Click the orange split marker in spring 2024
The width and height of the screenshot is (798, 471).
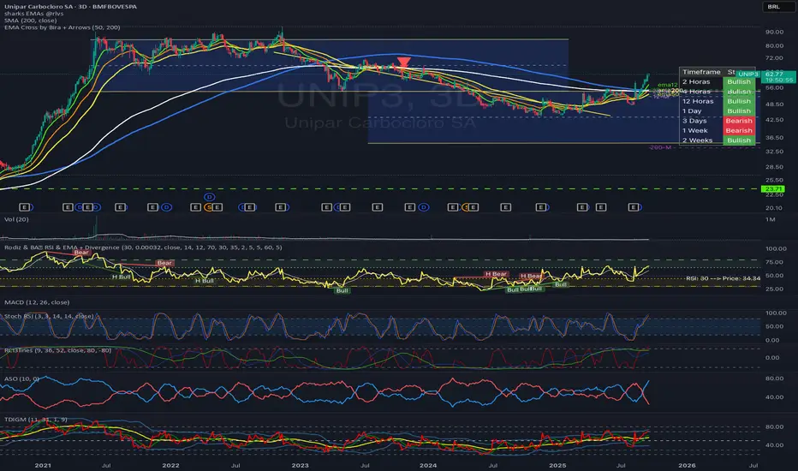(466, 207)
